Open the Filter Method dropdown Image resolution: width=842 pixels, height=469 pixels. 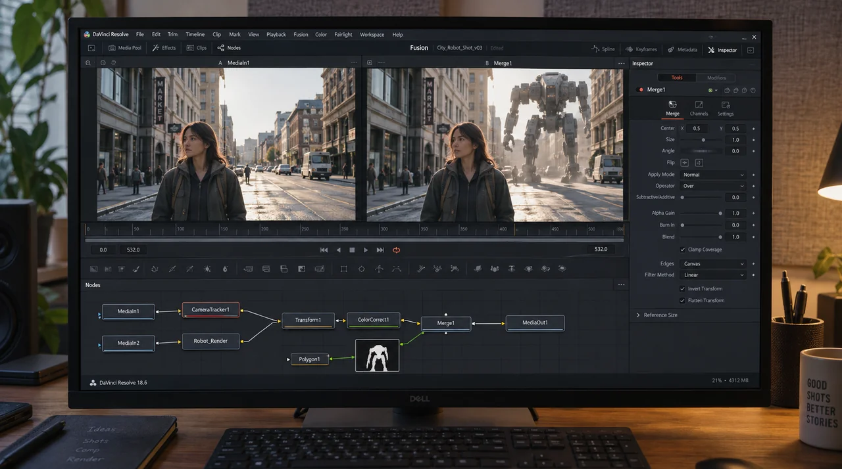pyautogui.click(x=713, y=275)
